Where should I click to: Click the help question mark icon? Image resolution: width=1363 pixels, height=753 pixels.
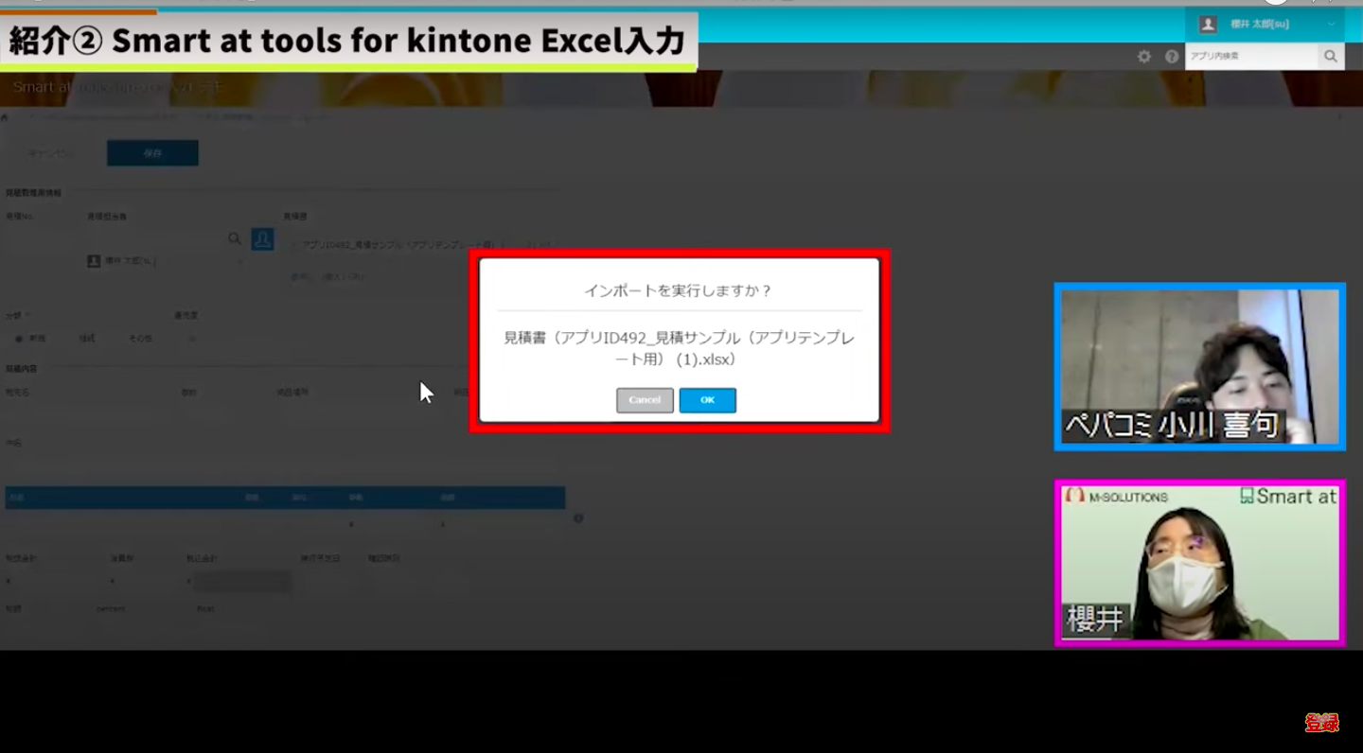pos(1171,56)
